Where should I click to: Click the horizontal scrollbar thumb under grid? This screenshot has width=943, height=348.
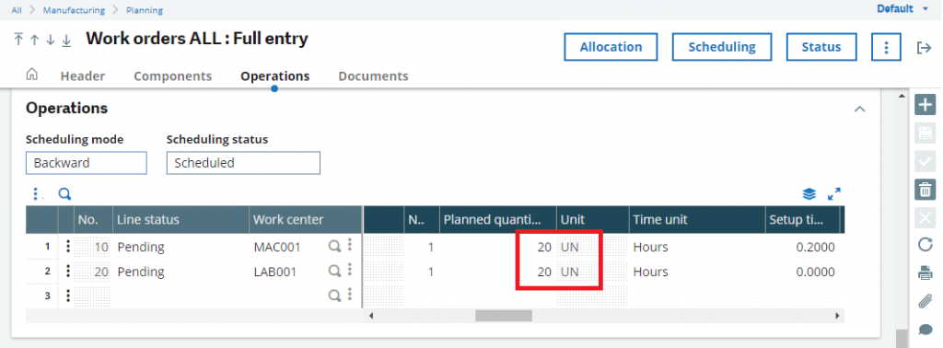pyautogui.click(x=504, y=316)
